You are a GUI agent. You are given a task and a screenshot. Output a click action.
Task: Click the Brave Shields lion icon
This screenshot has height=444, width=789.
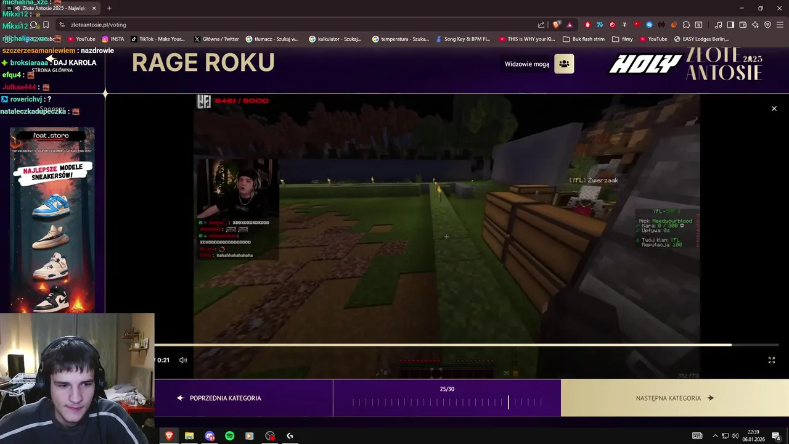click(x=556, y=25)
